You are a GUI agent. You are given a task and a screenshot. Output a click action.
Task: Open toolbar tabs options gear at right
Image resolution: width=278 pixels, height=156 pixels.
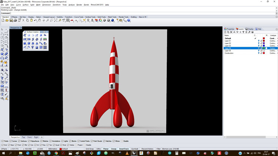point(277,17)
